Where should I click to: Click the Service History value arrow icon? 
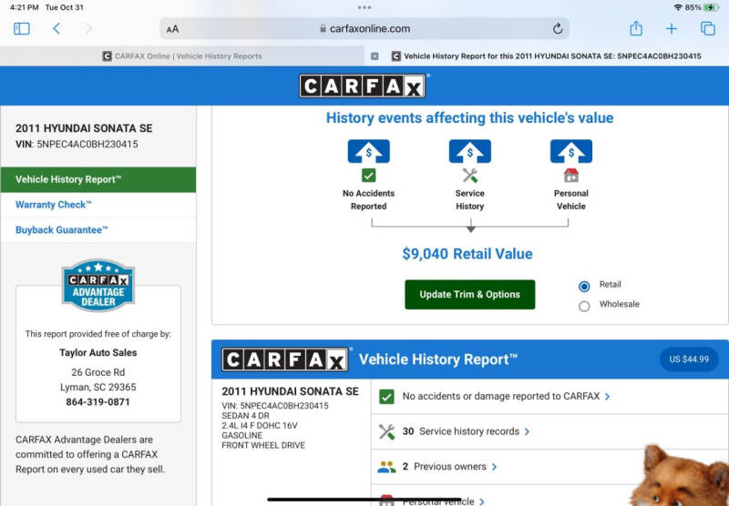coord(469,151)
